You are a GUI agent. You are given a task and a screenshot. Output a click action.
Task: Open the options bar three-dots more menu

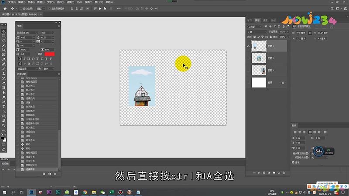119,8
